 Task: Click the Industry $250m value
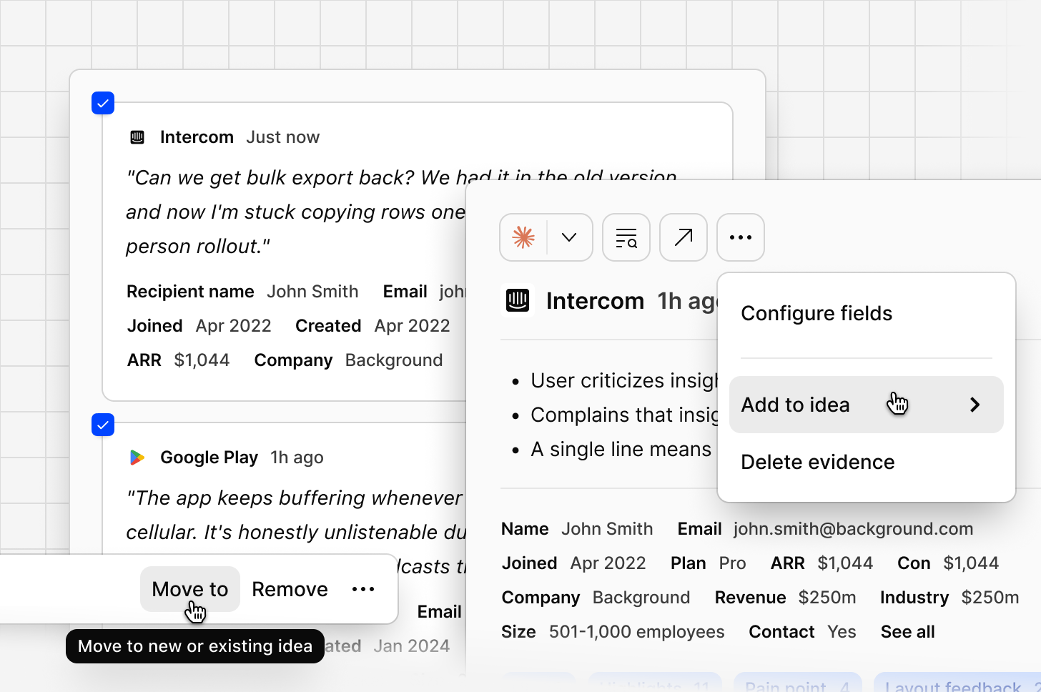coord(990,598)
